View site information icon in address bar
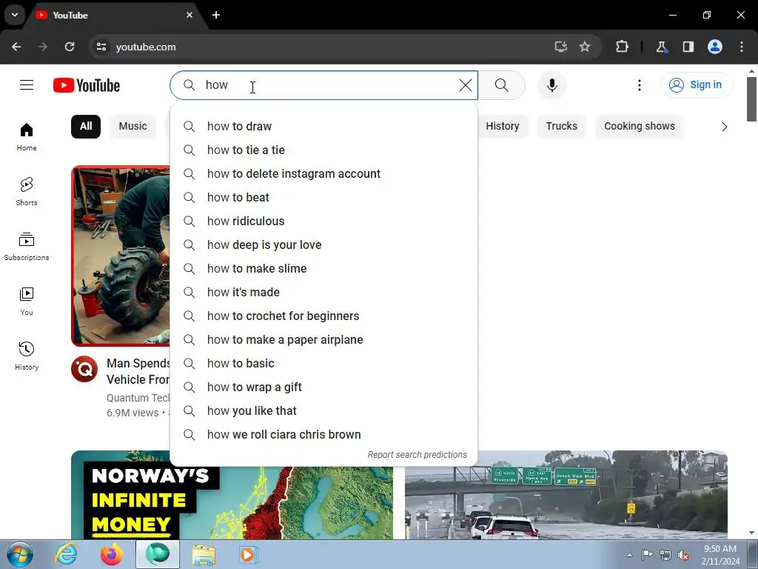This screenshot has width=758, height=569. (101, 47)
